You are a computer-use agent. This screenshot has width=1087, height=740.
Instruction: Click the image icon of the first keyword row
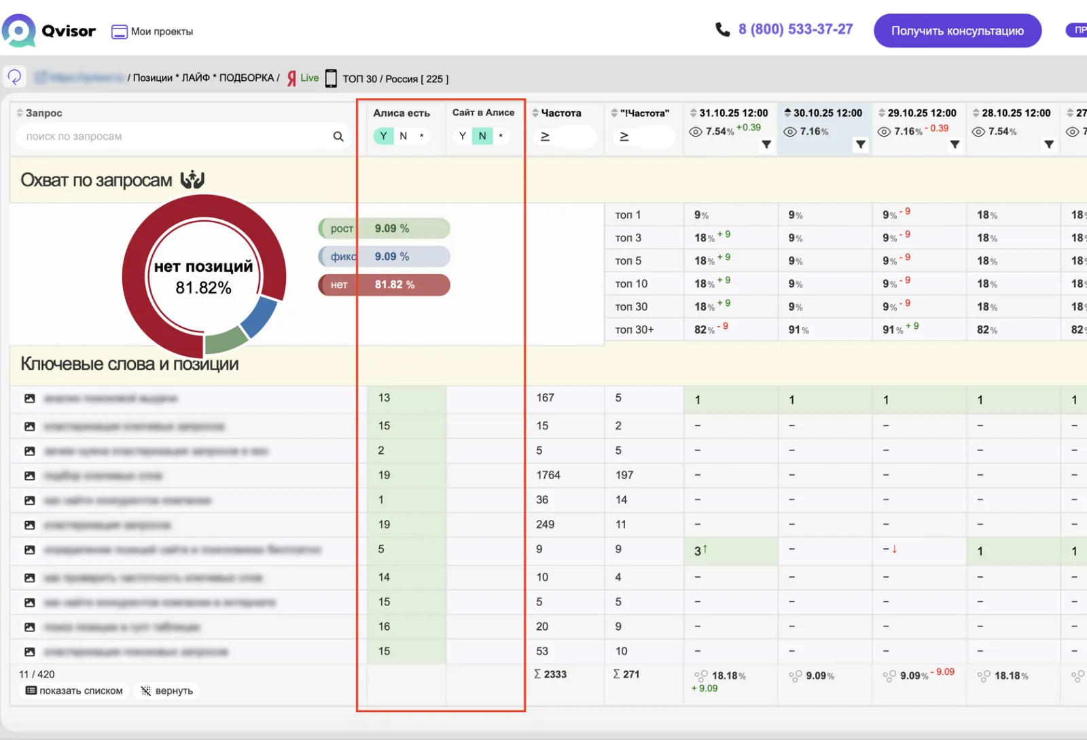coord(30,399)
